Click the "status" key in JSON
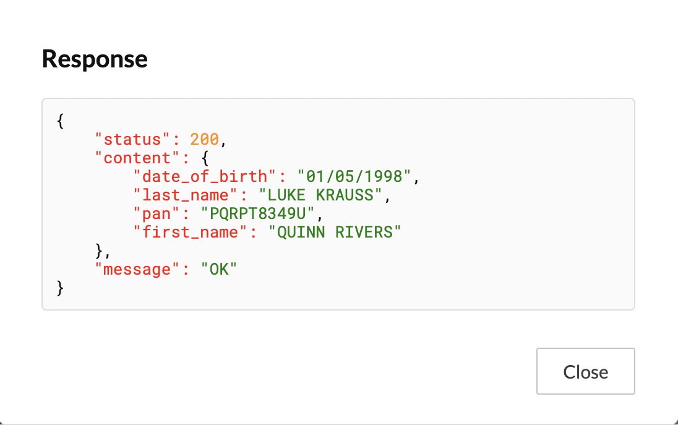 (132, 139)
